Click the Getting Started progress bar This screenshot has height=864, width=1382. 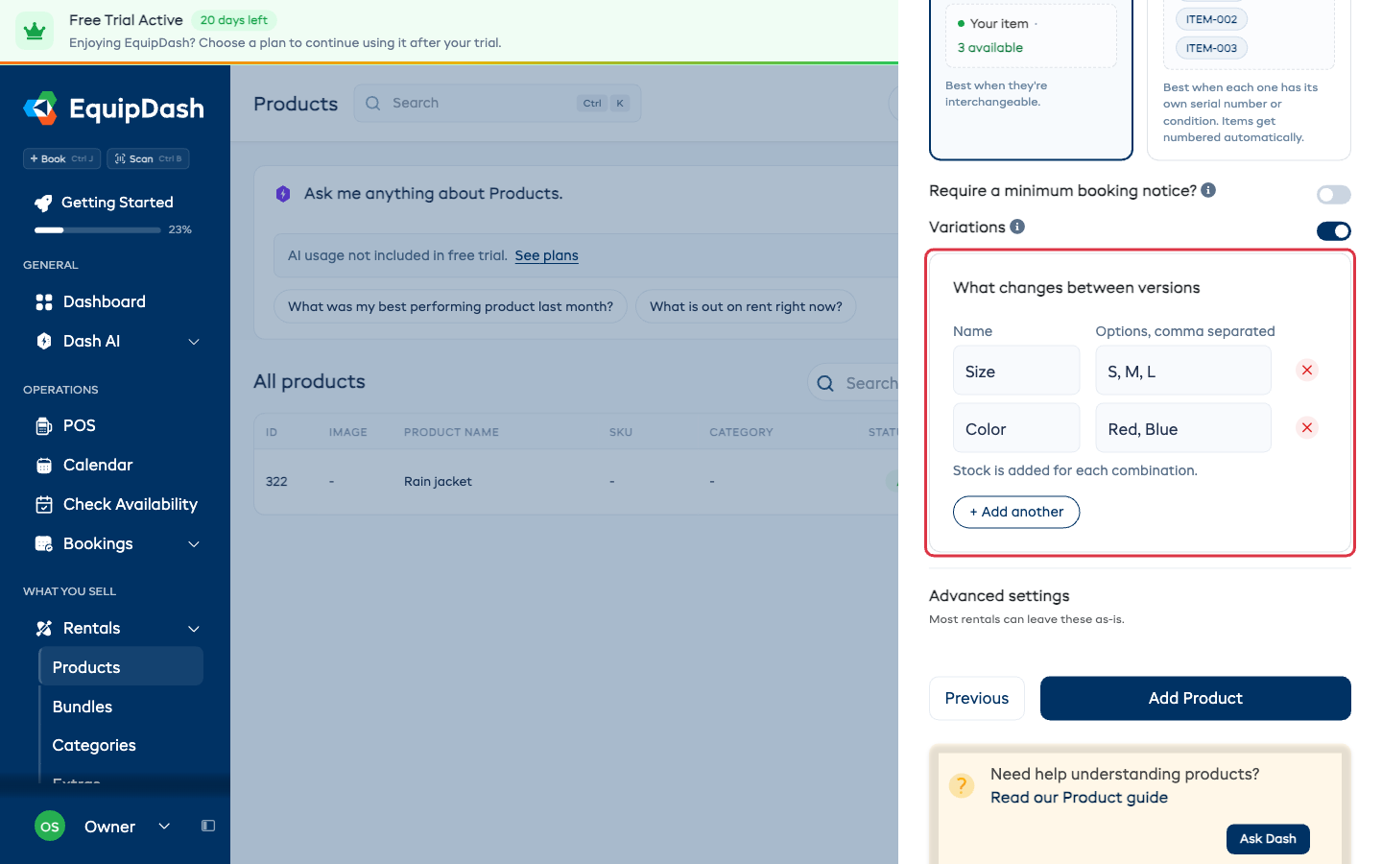pos(98,230)
